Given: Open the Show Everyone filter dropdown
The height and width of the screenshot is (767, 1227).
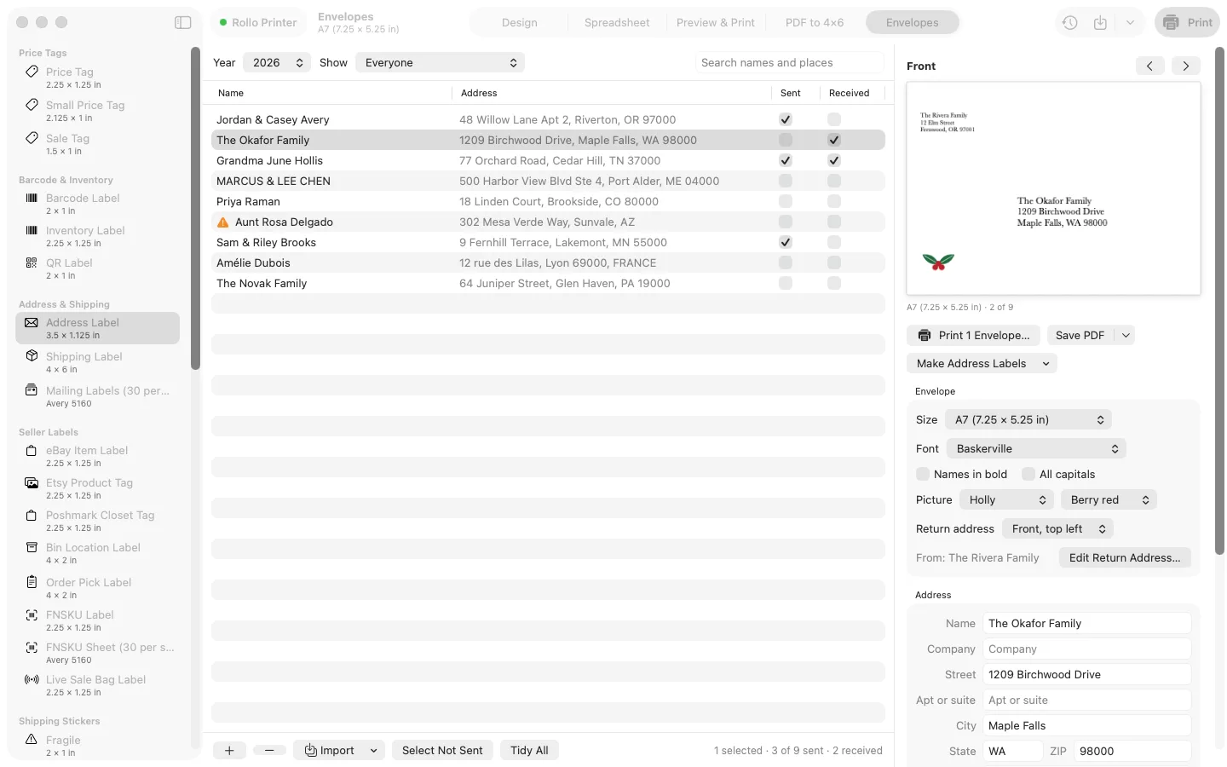Looking at the screenshot, I should (x=440, y=62).
